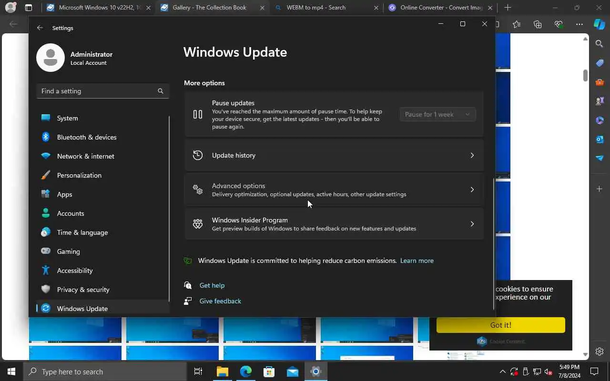Open Mail app from taskbar
The image size is (610, 381).
[293, 371]
